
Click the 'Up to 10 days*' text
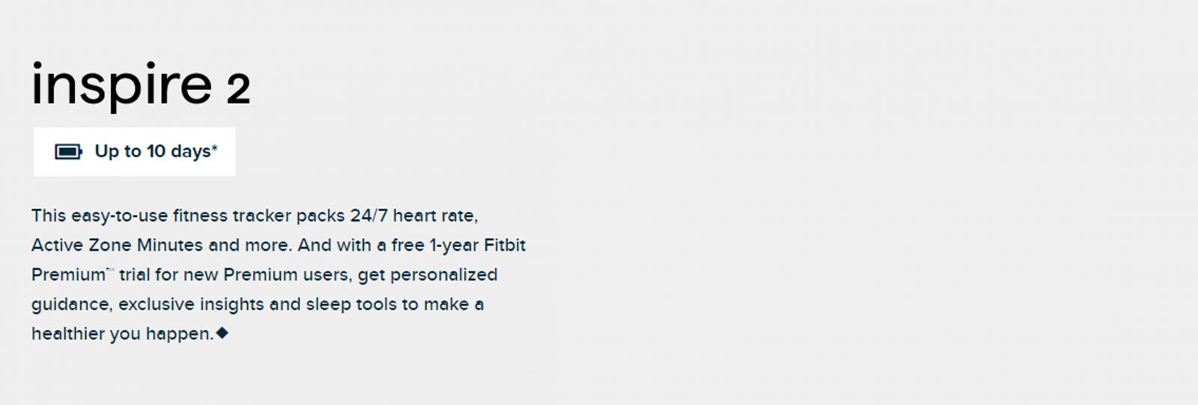coord(156,151)
